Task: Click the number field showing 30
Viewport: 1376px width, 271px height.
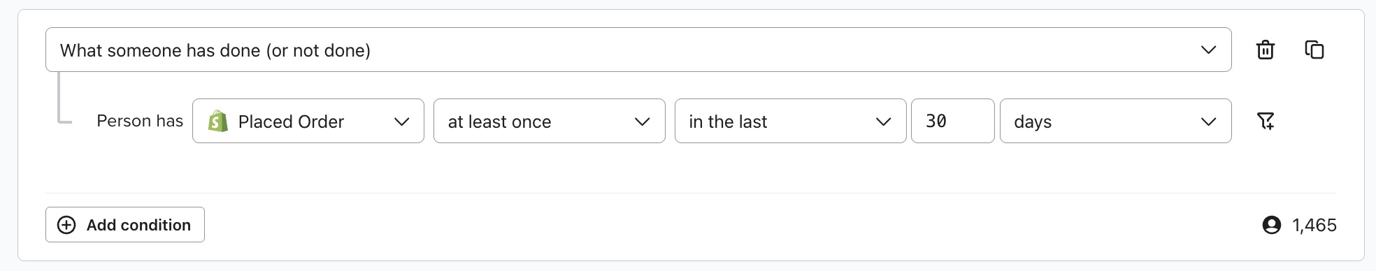Action: (953, 121)
